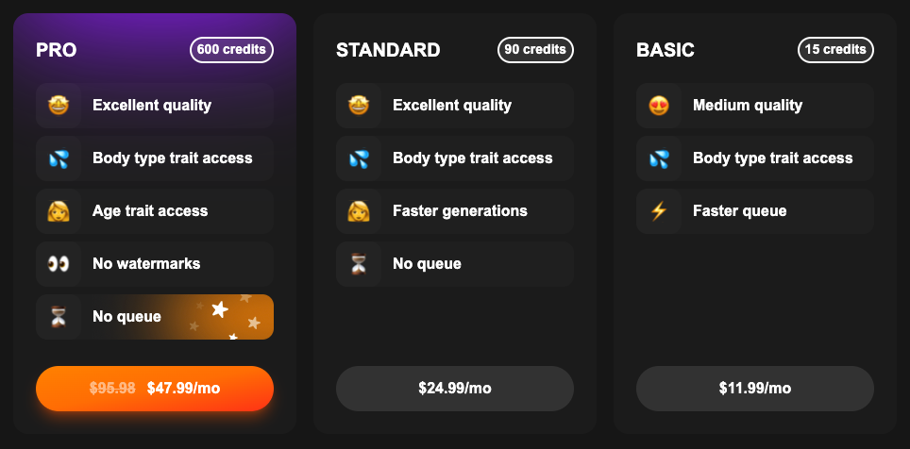
Task: Click the 90 credits badge
Action: pyautogui.click(x=535, y=50)
